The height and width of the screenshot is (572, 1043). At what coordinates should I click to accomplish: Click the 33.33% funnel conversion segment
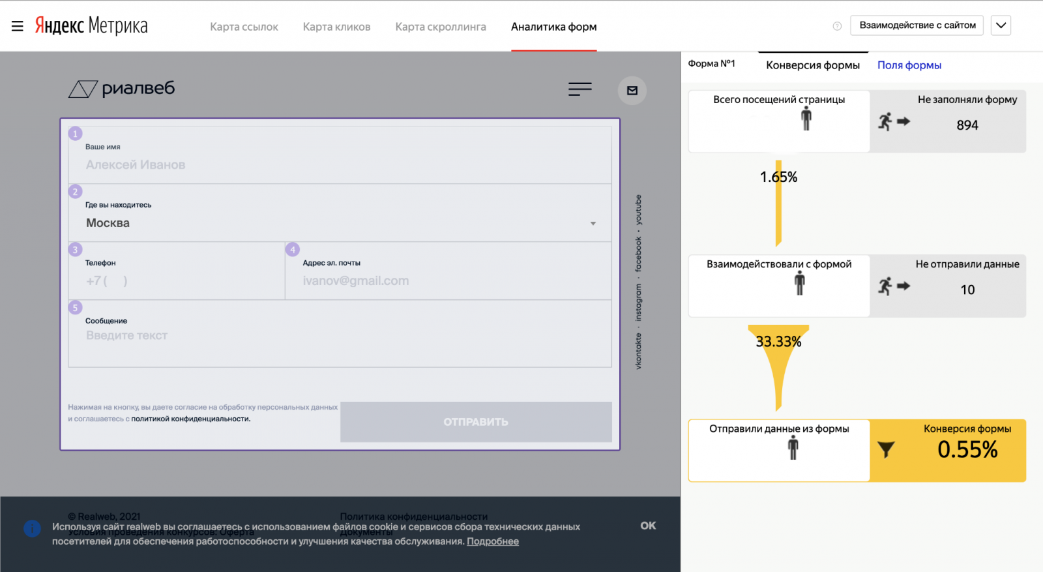click(x=778, y=355)
